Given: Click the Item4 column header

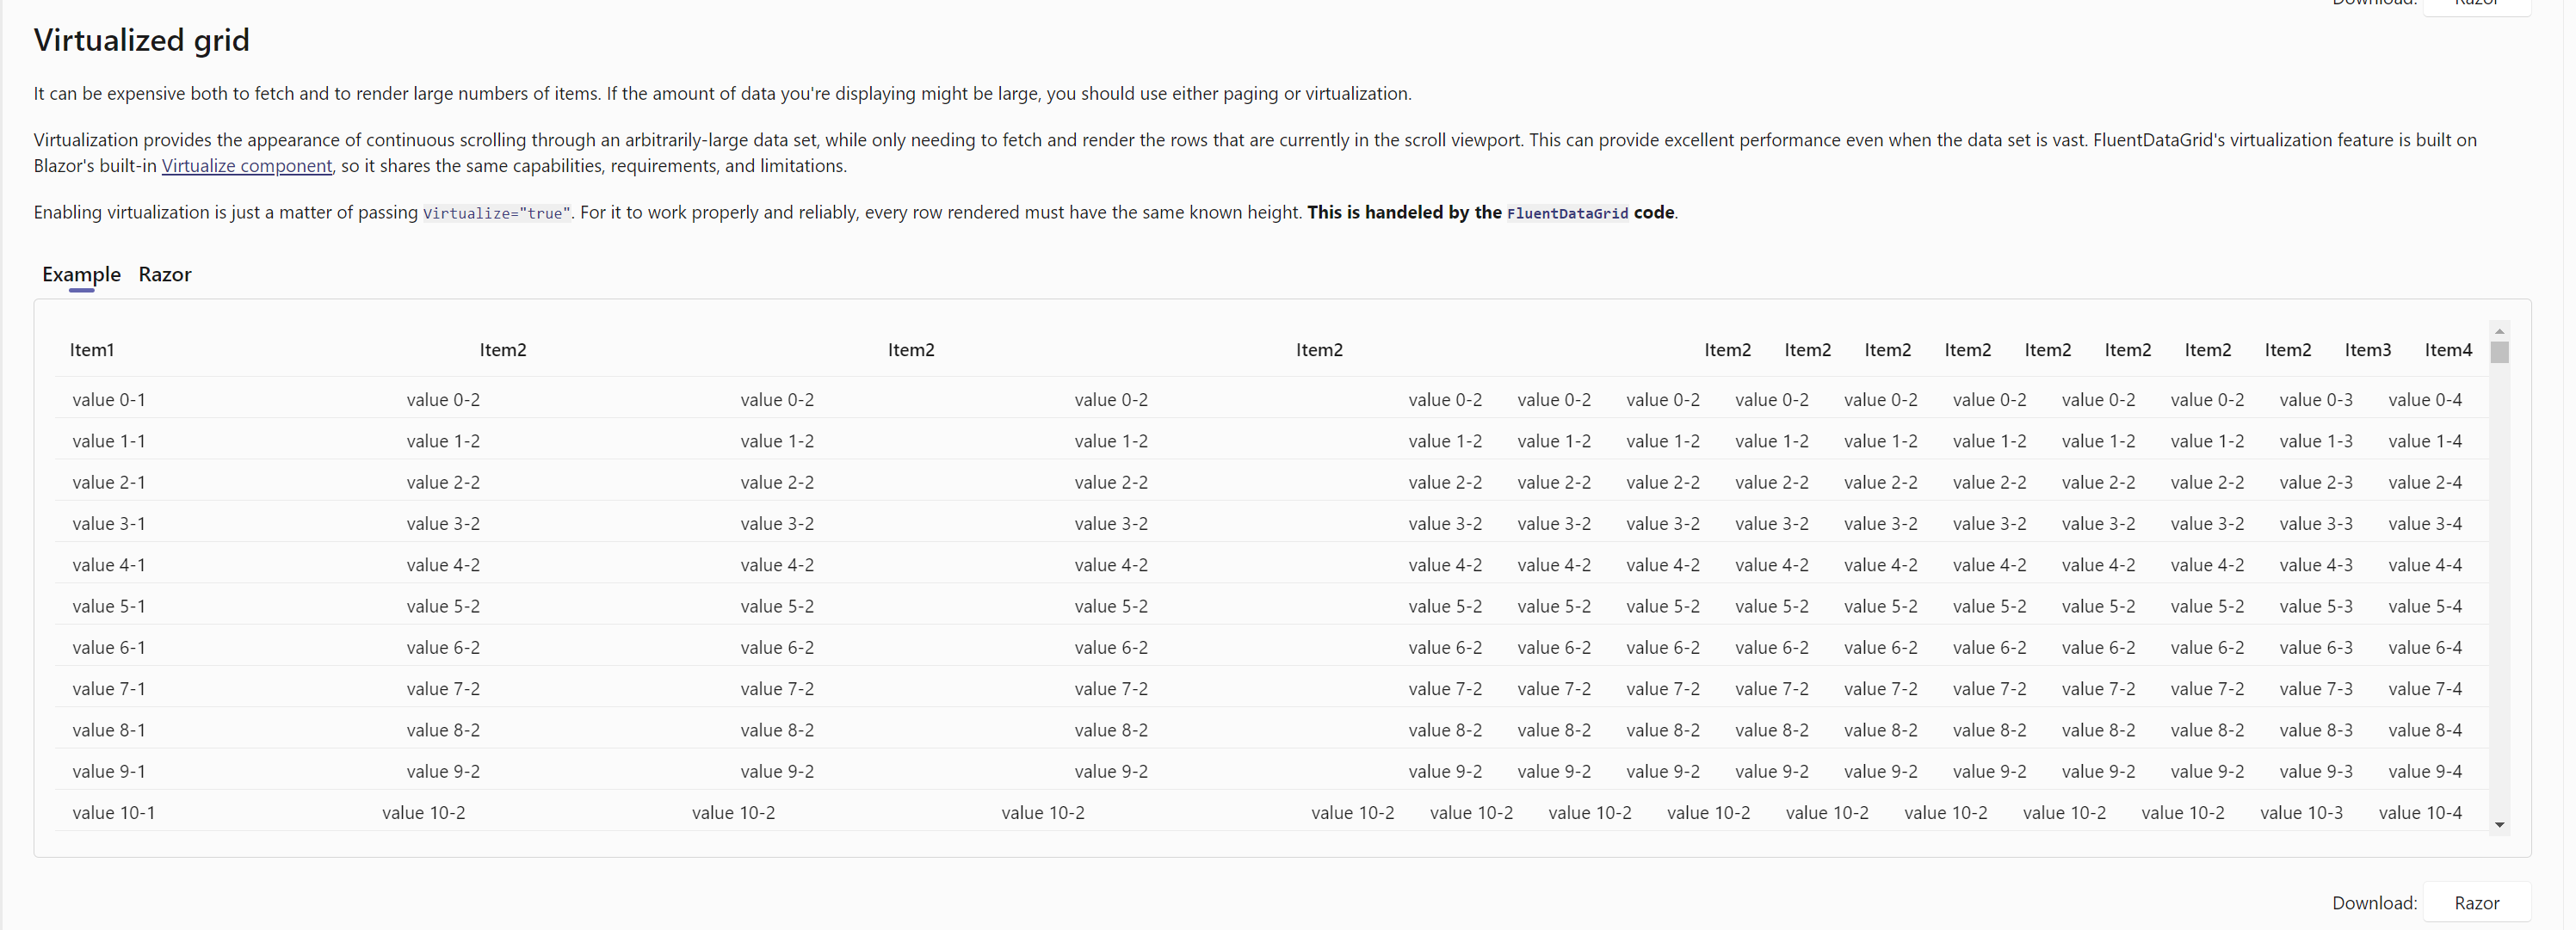Looking at the screenshot, I should pyautogui.click(x=2447, y=349).
